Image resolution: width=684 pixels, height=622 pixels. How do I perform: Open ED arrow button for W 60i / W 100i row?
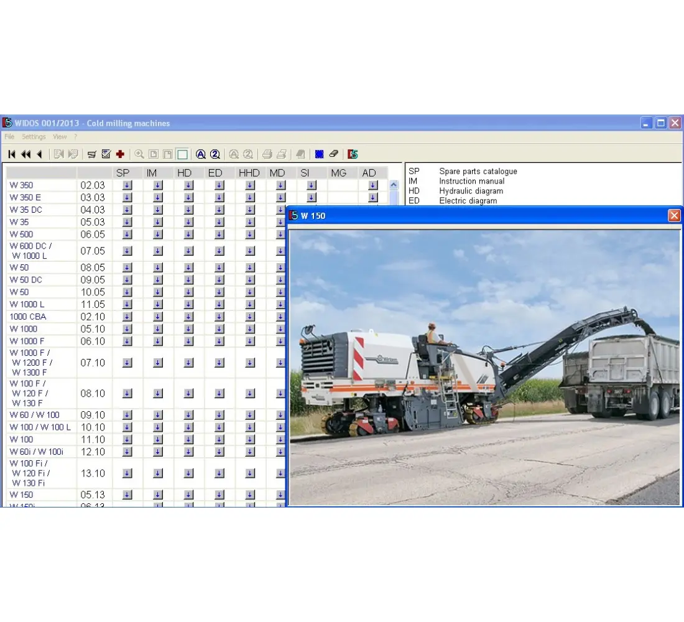click(x=220, y=452)
